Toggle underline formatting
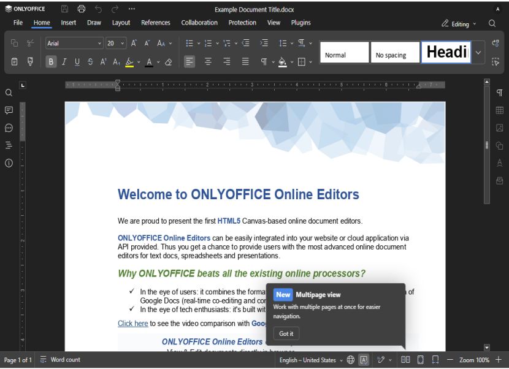The image size is (509, 369). point(77,62)
